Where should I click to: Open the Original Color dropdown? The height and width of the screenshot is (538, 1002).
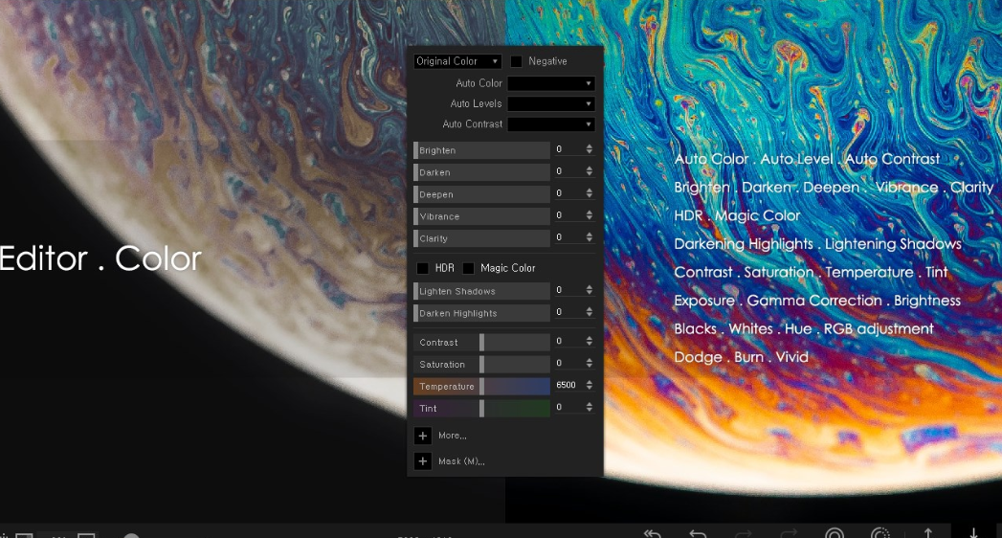456,61
